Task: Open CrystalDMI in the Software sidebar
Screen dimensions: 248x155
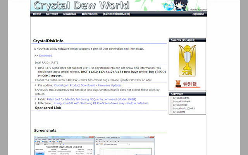Action: (179, 112)
